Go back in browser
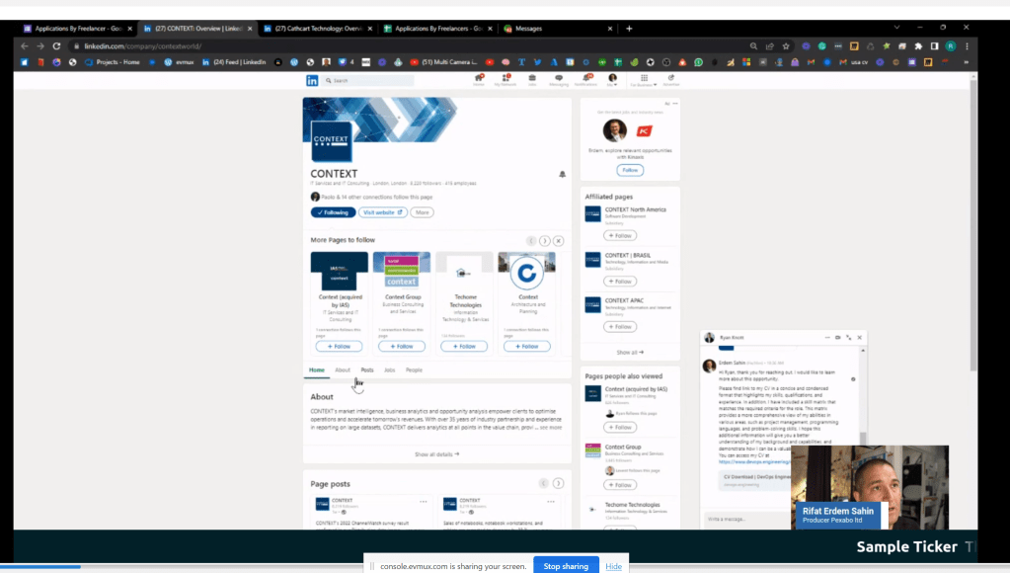This screenshot has width=1010, height=573. click(25, 46)
